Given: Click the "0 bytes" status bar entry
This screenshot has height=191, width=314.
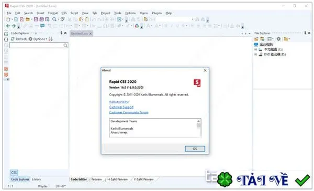Looking at the screenshot, I should (43, 186).
